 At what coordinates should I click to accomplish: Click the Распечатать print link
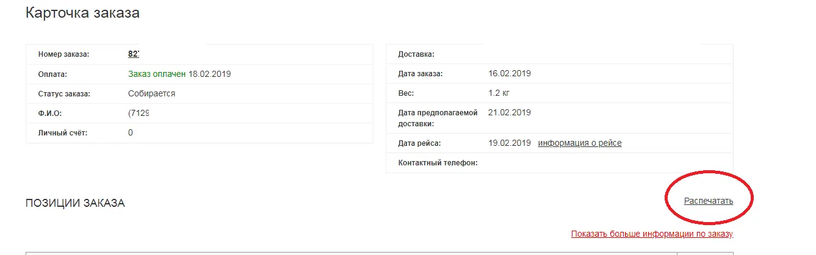[x=709, y=201]
